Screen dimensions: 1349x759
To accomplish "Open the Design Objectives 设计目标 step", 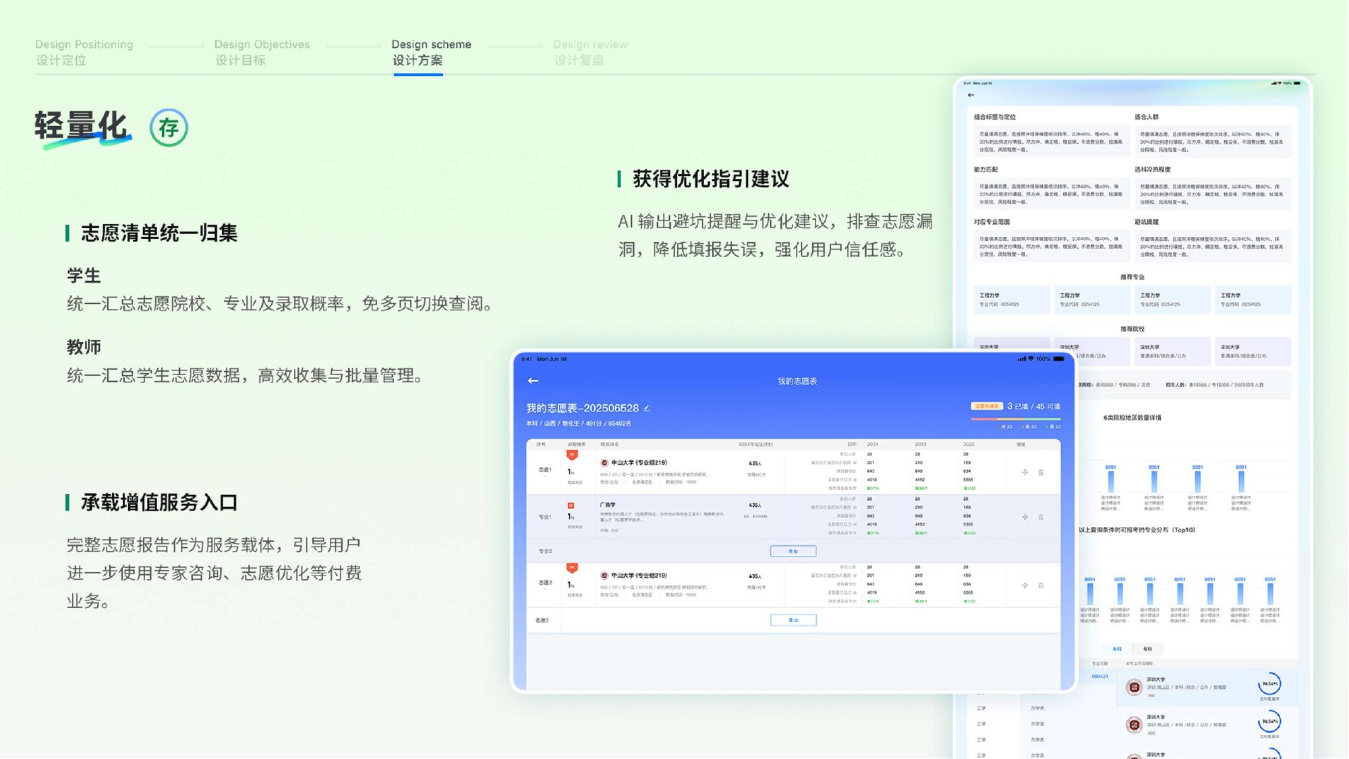I will click(262, 52).
